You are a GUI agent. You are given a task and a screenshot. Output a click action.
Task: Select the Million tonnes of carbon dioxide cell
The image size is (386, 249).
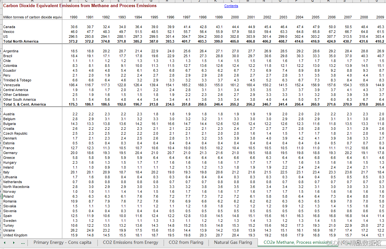[32, 17]
